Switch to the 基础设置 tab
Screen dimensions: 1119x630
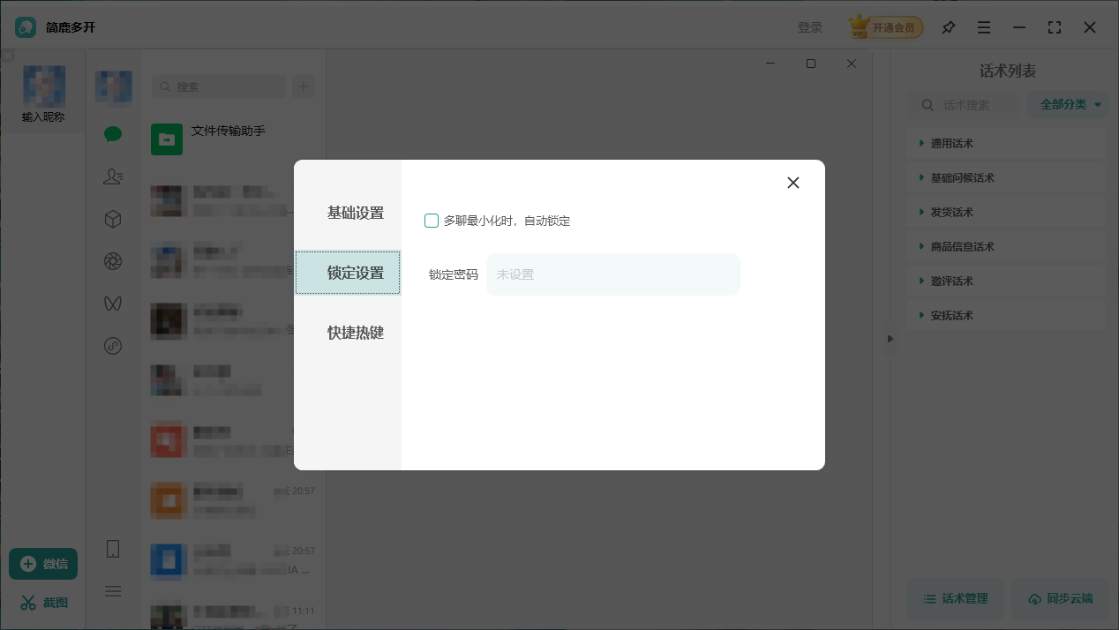(356, 213)
